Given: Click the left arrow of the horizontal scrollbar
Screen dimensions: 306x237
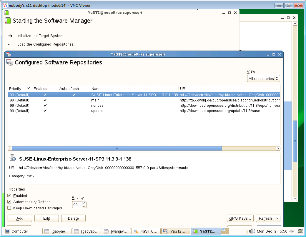Looking at the screenshot, I should [x=10, y=148].
